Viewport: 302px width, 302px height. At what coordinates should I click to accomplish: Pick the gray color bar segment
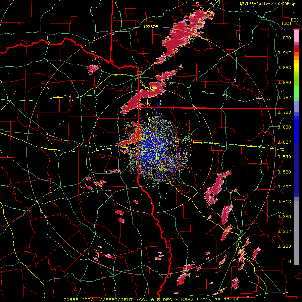296,233
